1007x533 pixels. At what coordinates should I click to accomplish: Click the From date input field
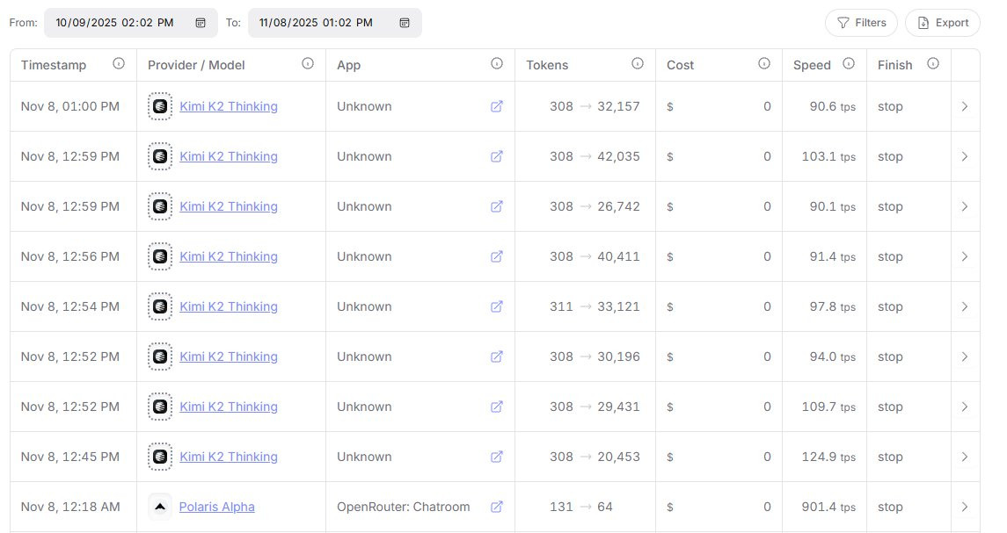click(114, 23)
